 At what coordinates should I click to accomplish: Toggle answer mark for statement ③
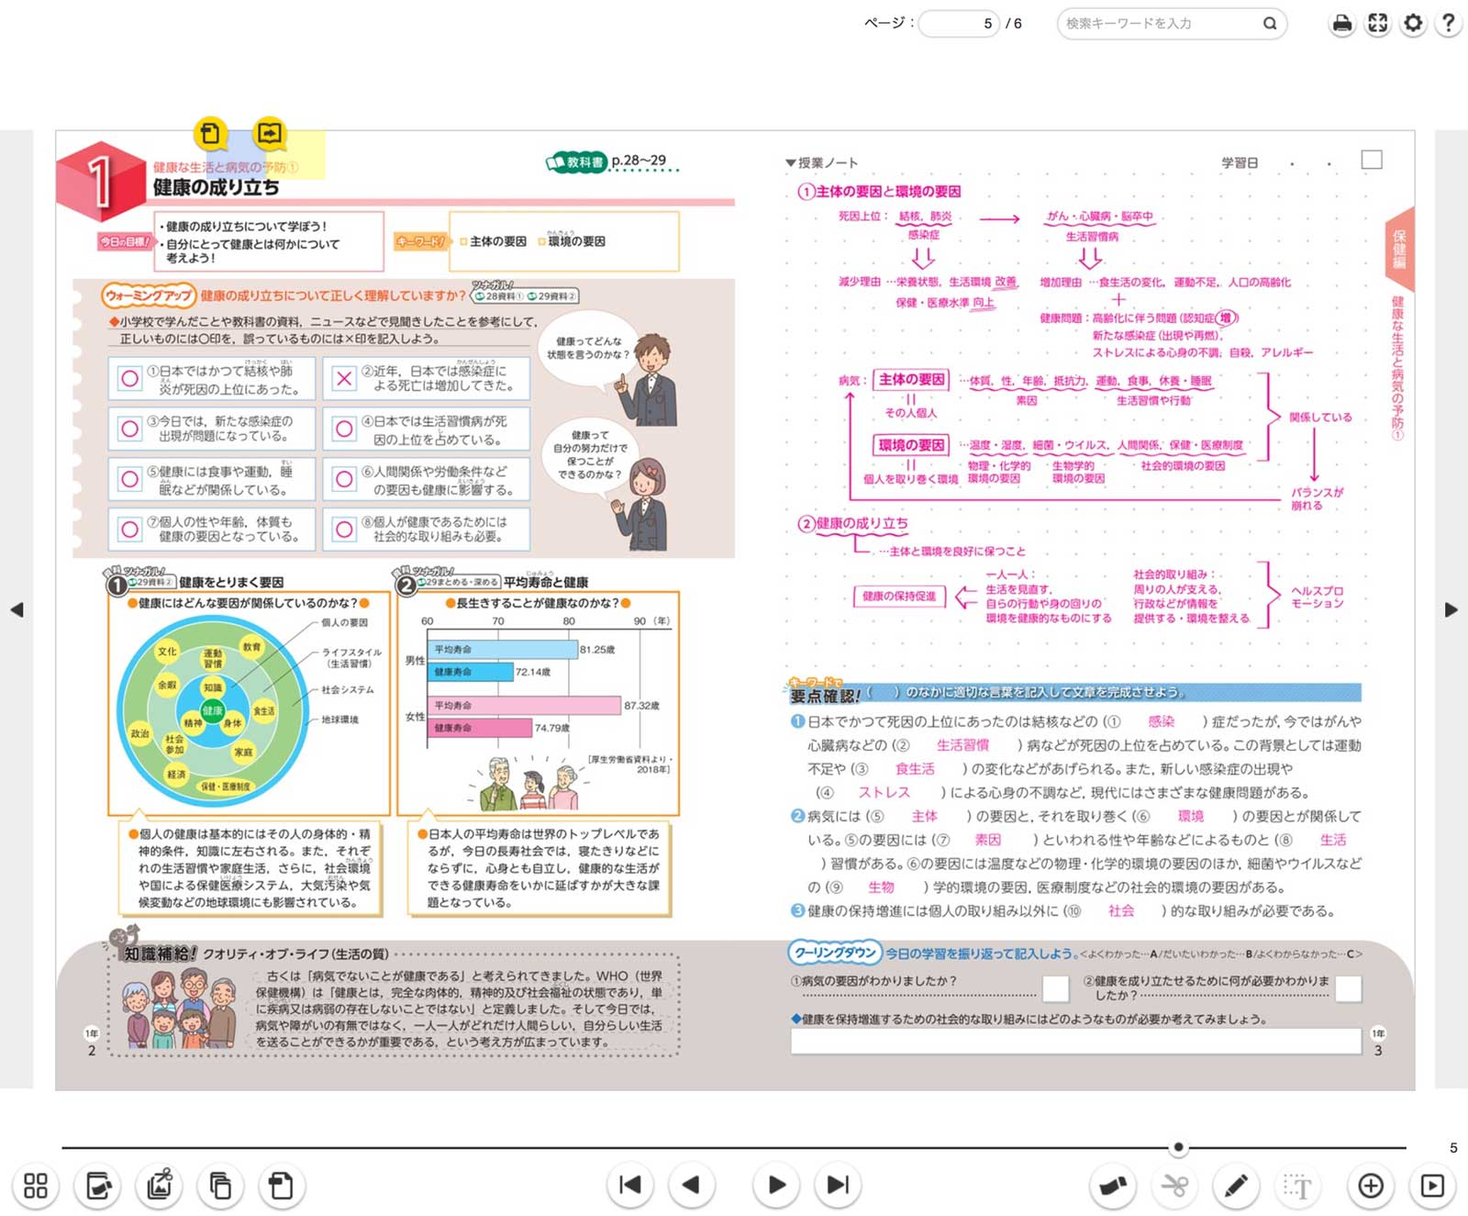pyautogui.click(x=130, y=429)
